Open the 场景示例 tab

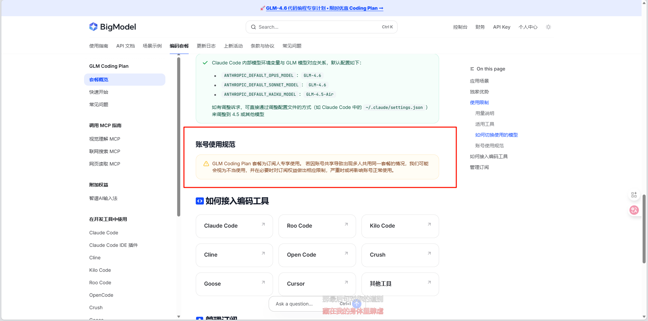152,46
